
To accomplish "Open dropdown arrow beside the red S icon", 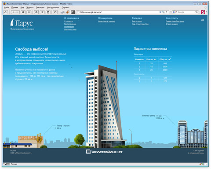I will tap(206, 12).
